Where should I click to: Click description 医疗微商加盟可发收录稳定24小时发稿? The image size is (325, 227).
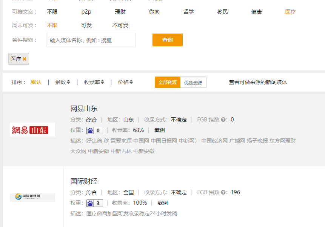click(132, 213)
